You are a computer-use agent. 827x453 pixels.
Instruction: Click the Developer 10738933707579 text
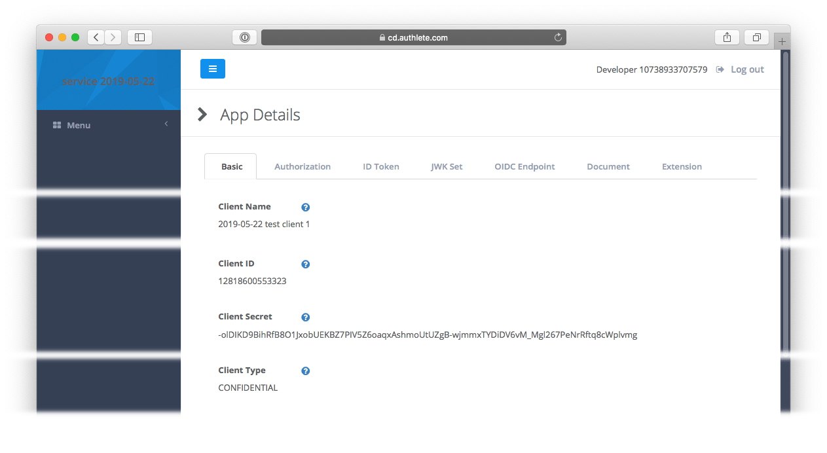click(x=652, y=69)
